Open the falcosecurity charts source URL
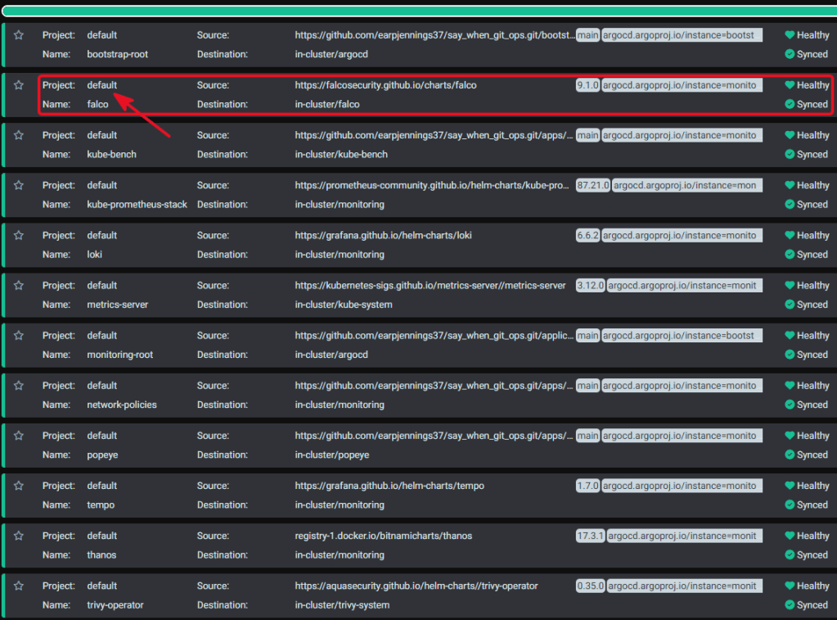 (x=385, y=85)
